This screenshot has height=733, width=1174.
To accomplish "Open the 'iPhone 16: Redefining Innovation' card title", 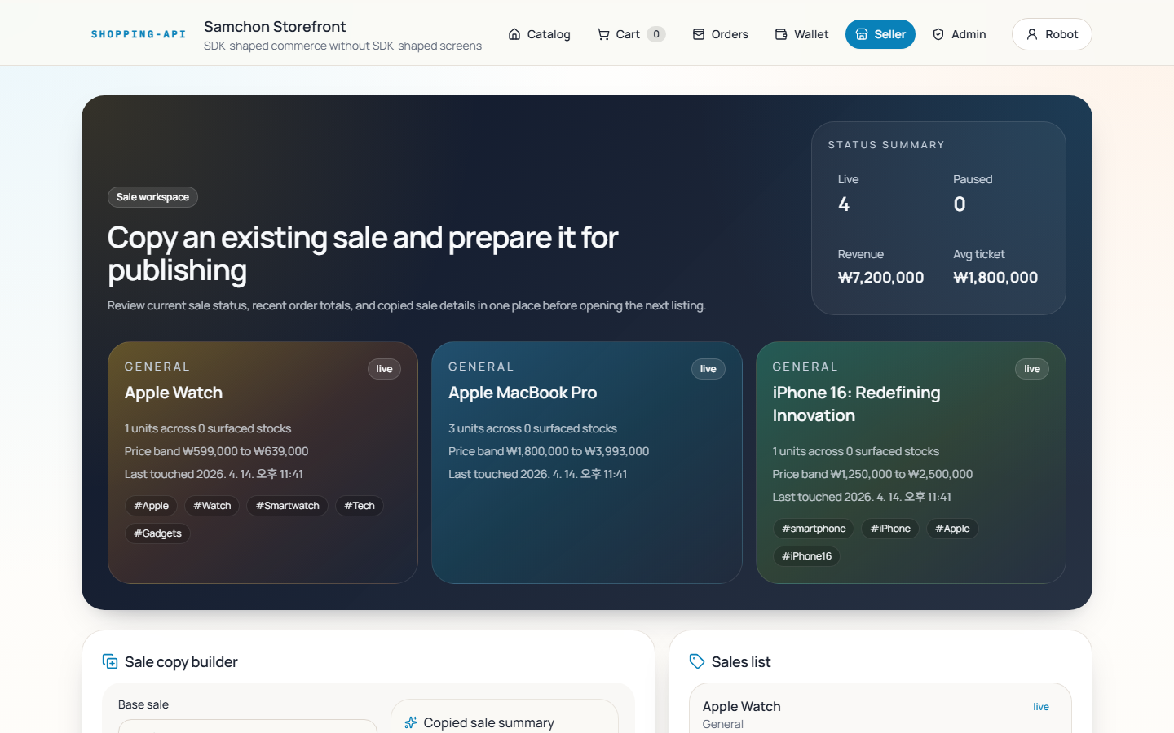I will point(856,404).
